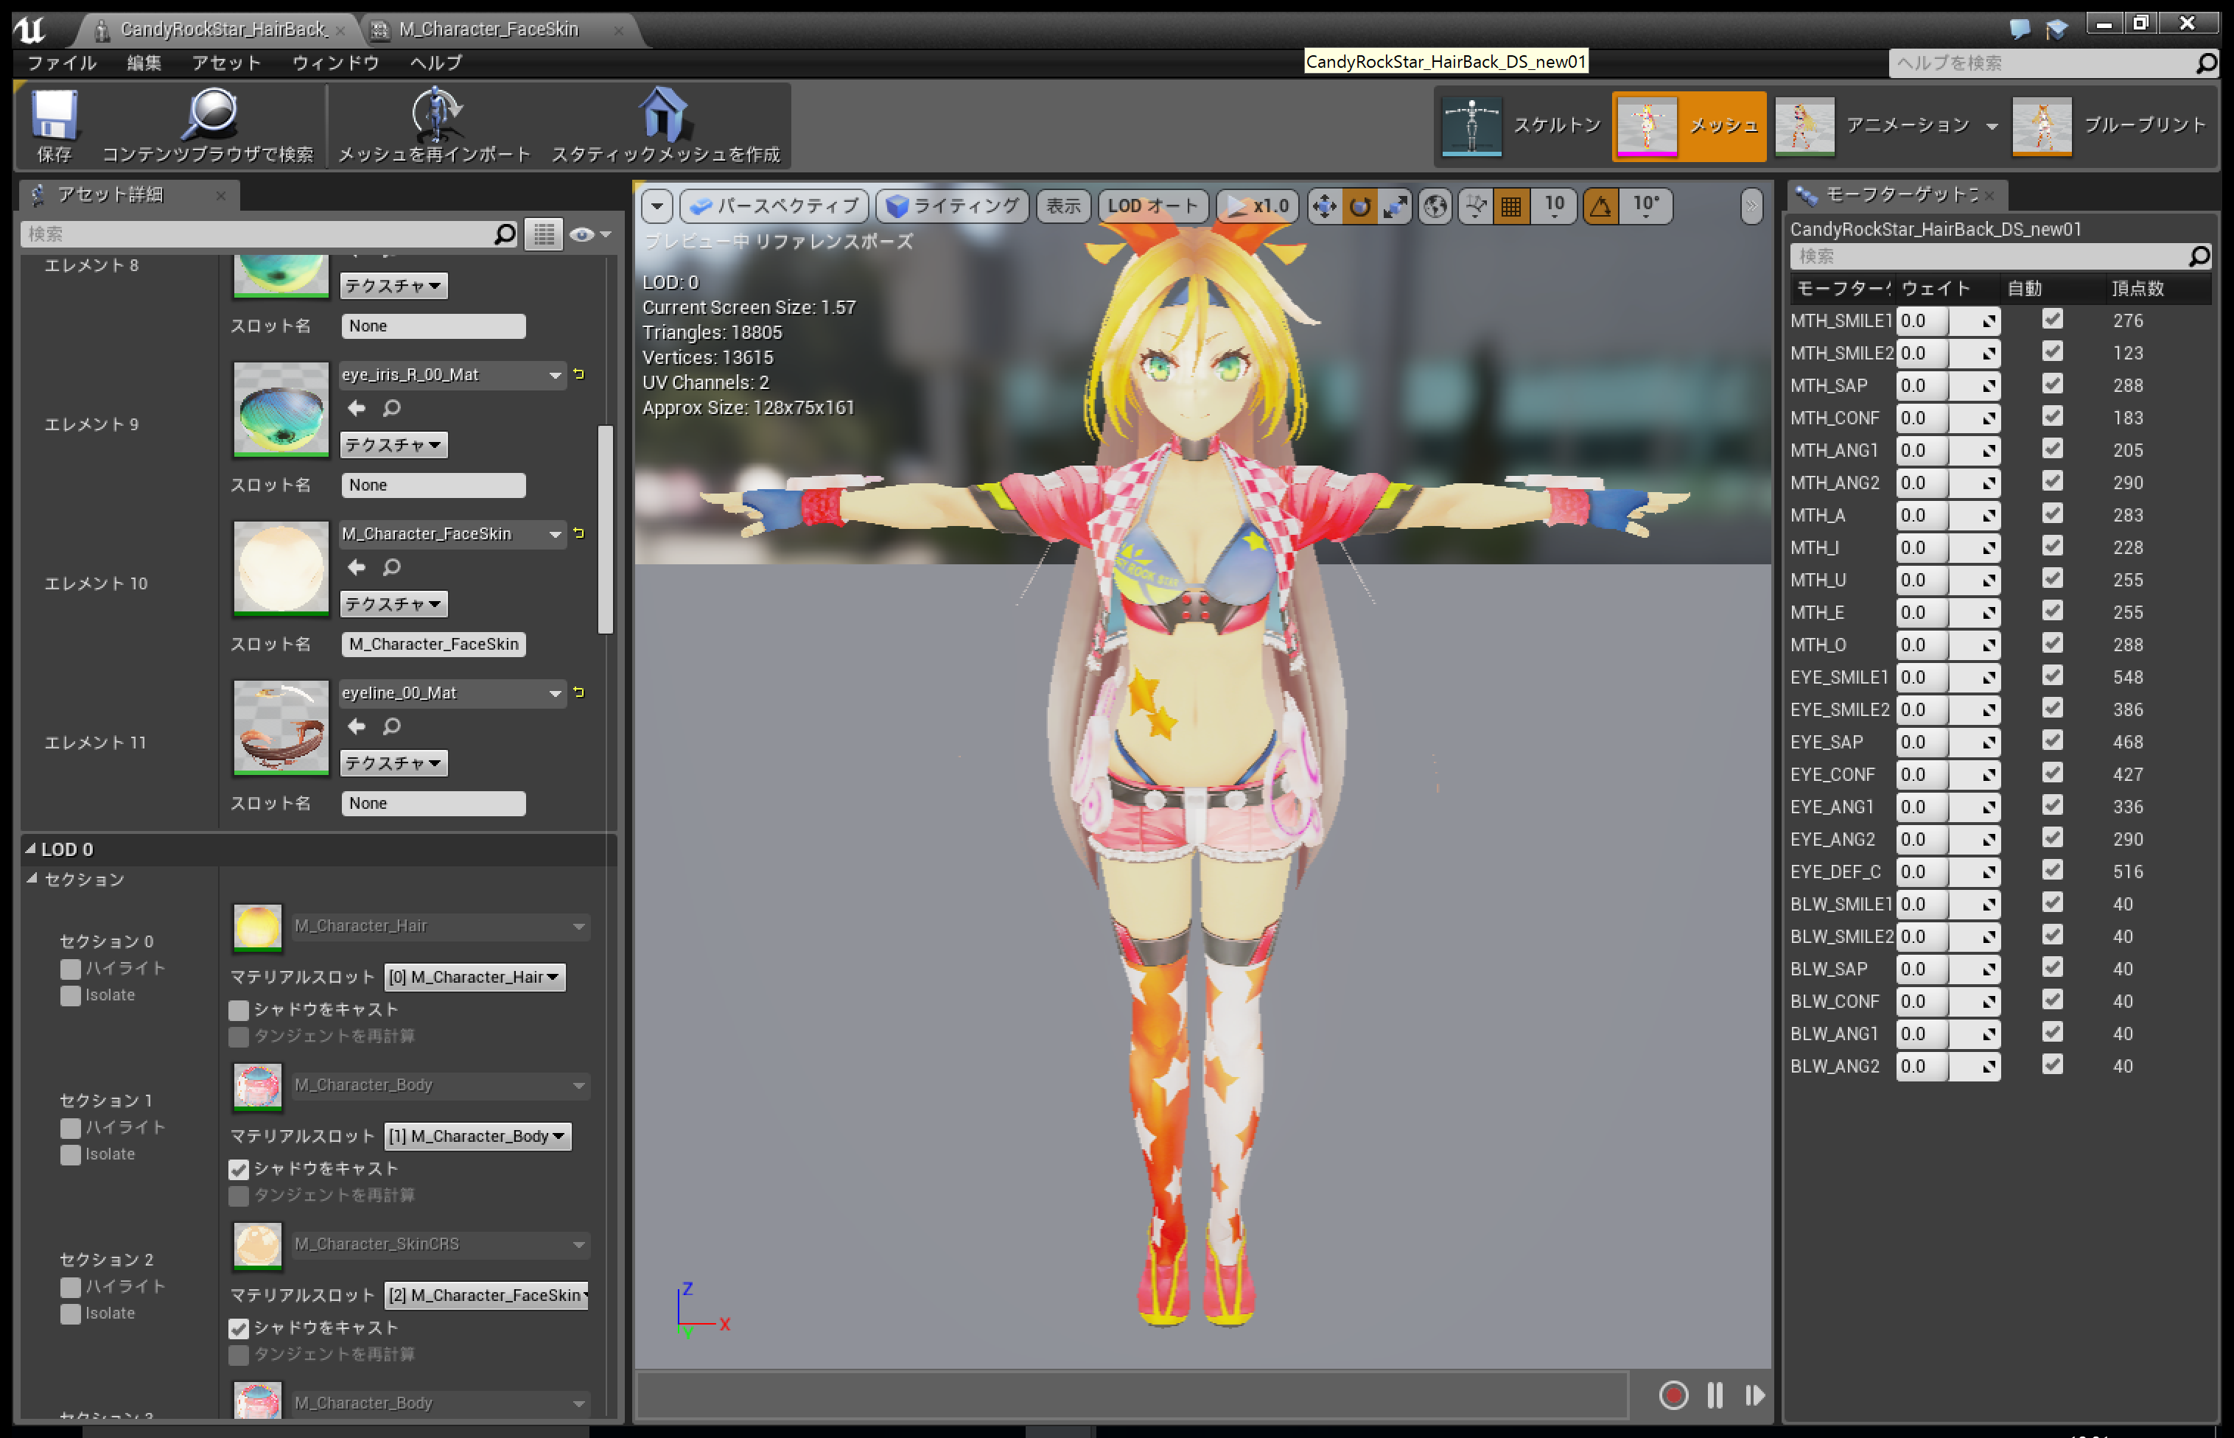The image size is (2234, 1438).
Task: Click the Make Static Mesh house icon
Action: pyautogui.click(x=664, y=114)
